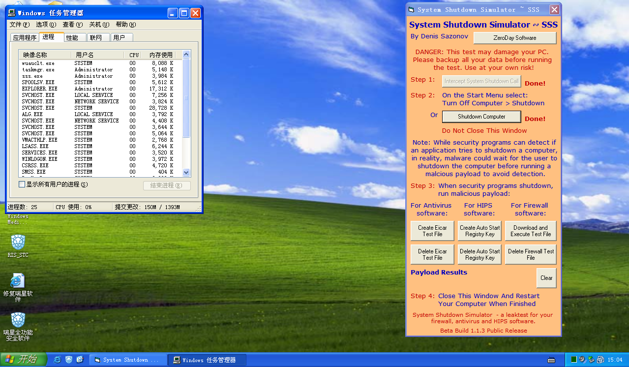Image resolution: width=629 pixels, height=367 pixels.
Task: Click Create Eicar Test File button
Action: [x=432, y=231]
